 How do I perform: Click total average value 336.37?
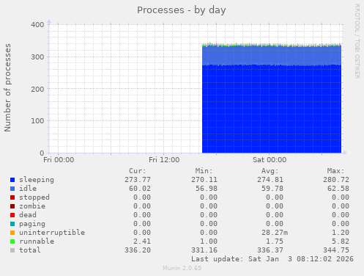(270, 250)
